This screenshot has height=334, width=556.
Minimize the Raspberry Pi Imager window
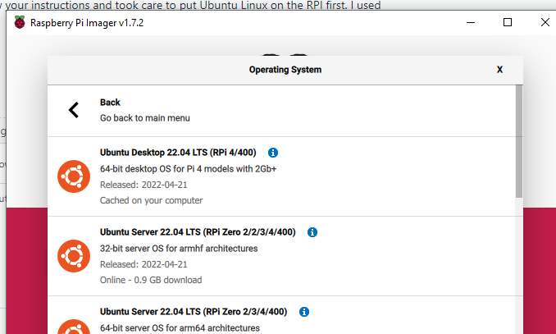(471, 22)
